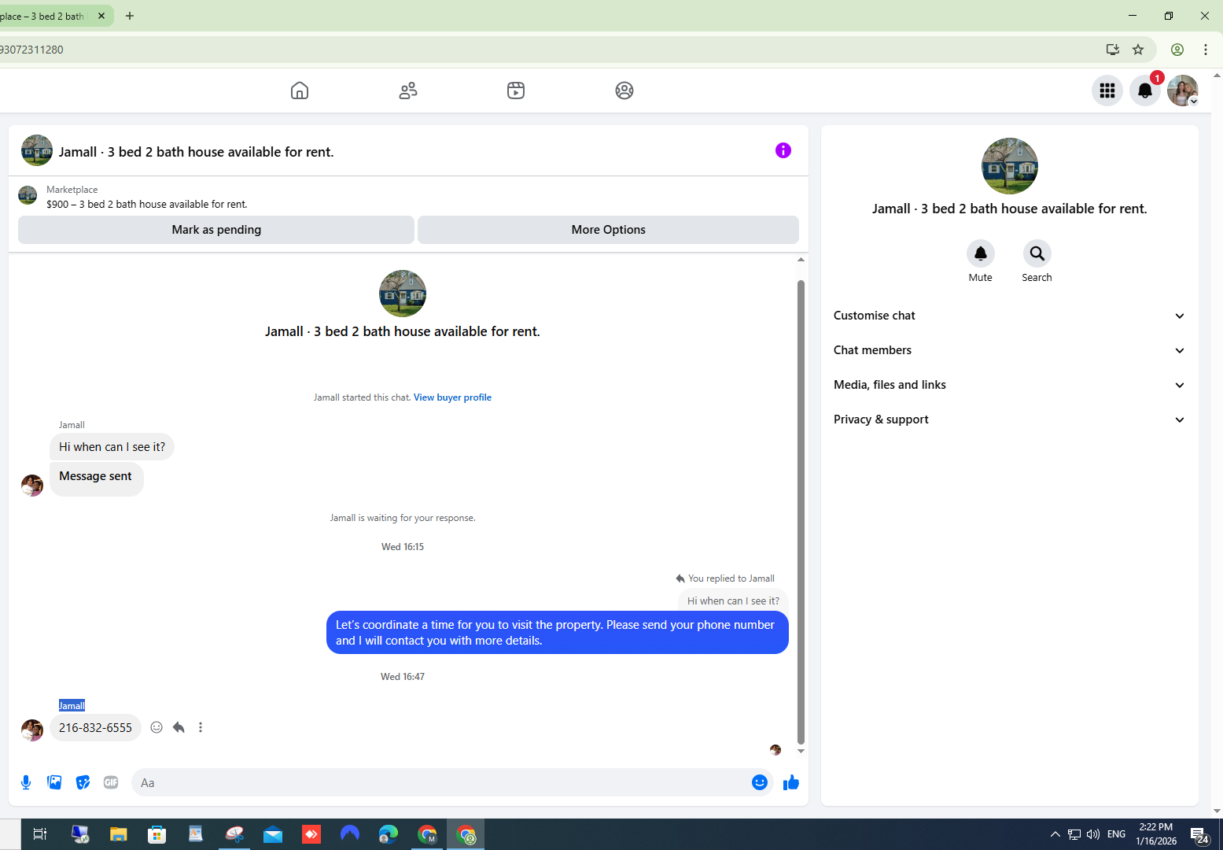Choose a sticker from sticker icon

[x=83, y=782]
